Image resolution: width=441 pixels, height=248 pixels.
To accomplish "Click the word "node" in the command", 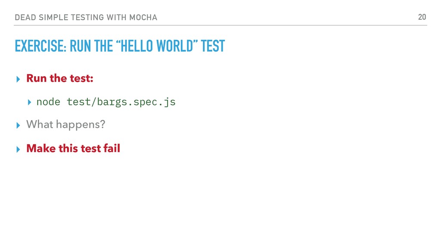I will pyautogui.click(x=48, y=102).
